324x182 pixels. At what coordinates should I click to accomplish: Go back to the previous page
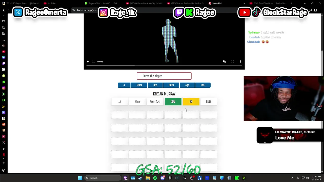pos(4,10)
